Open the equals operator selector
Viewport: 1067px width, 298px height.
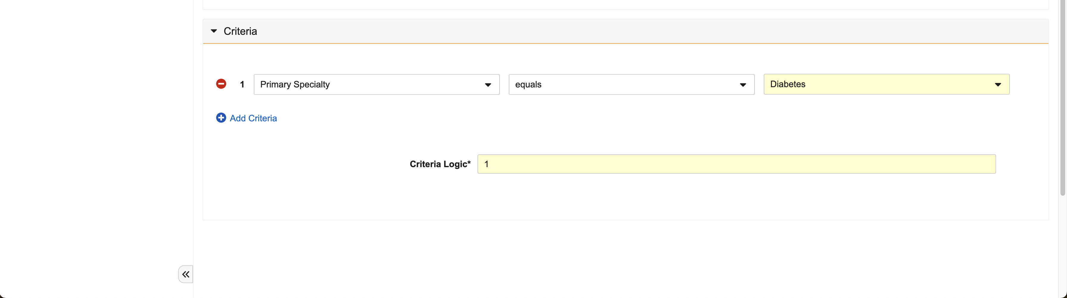pos(621,84)
